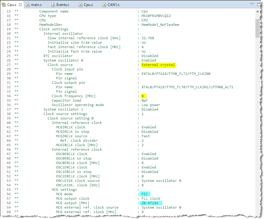Click 'Fast internal reference clock [MHz]' text

pyautogui.click(x=84, y=47)
